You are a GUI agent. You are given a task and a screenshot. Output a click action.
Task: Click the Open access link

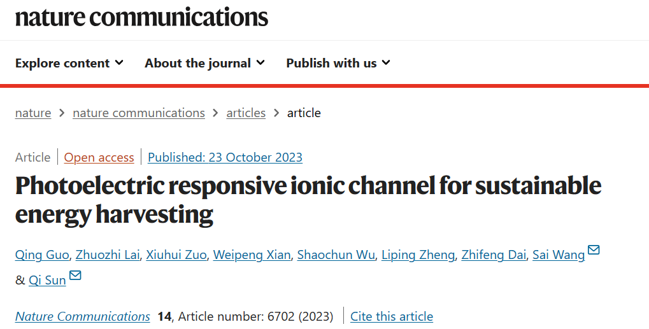(99, 157)
